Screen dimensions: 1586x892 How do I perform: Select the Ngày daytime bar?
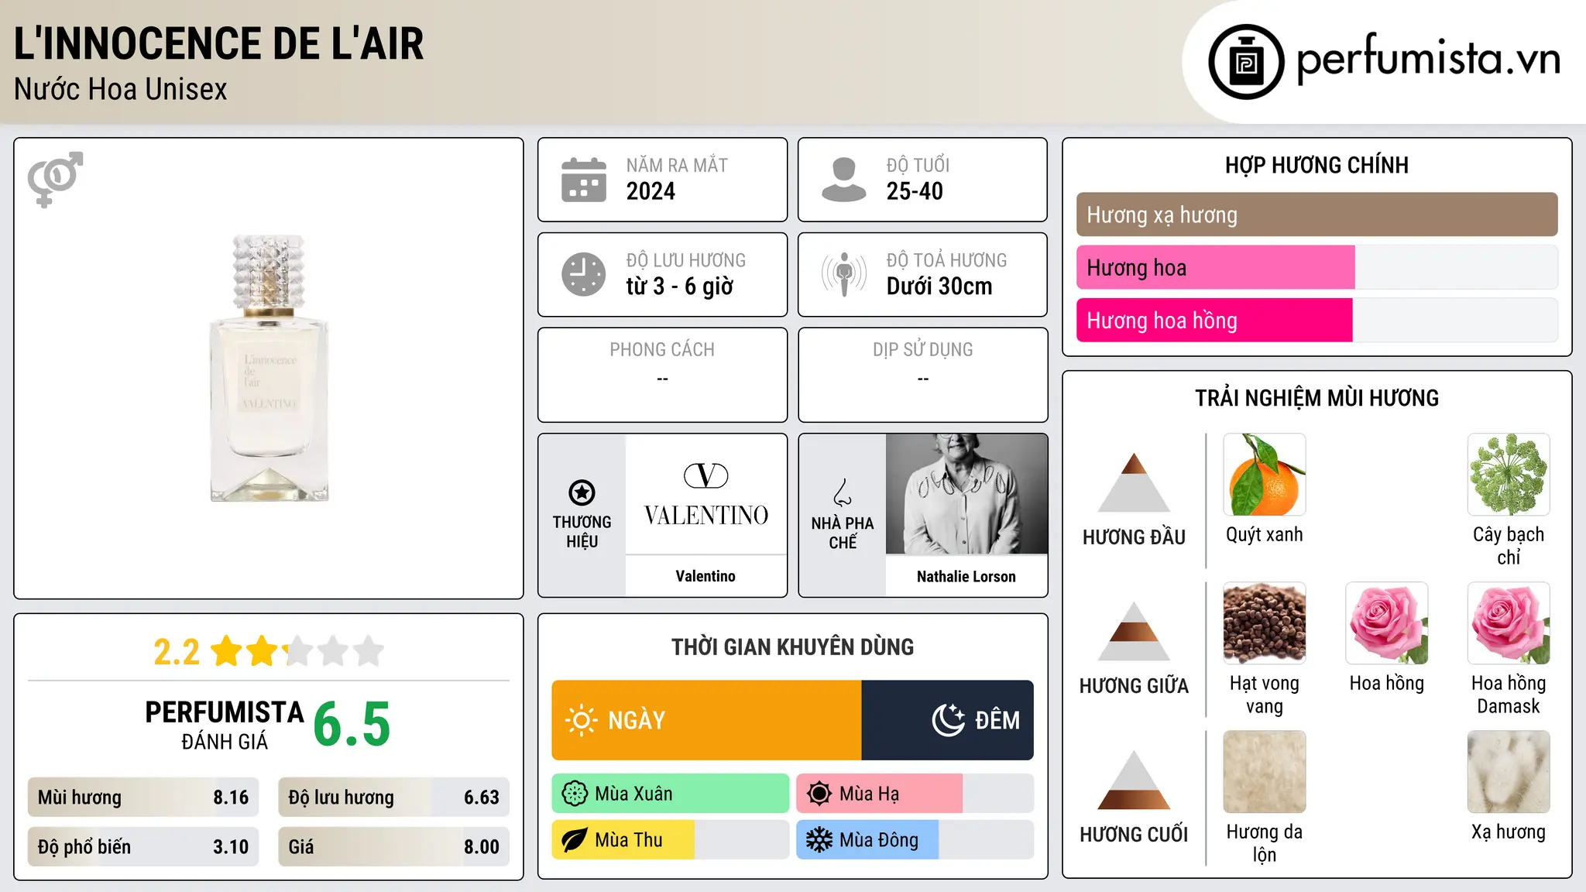point(706,720)
